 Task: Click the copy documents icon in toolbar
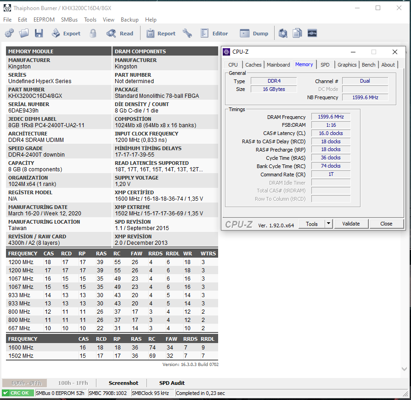(x=298, y=34)
